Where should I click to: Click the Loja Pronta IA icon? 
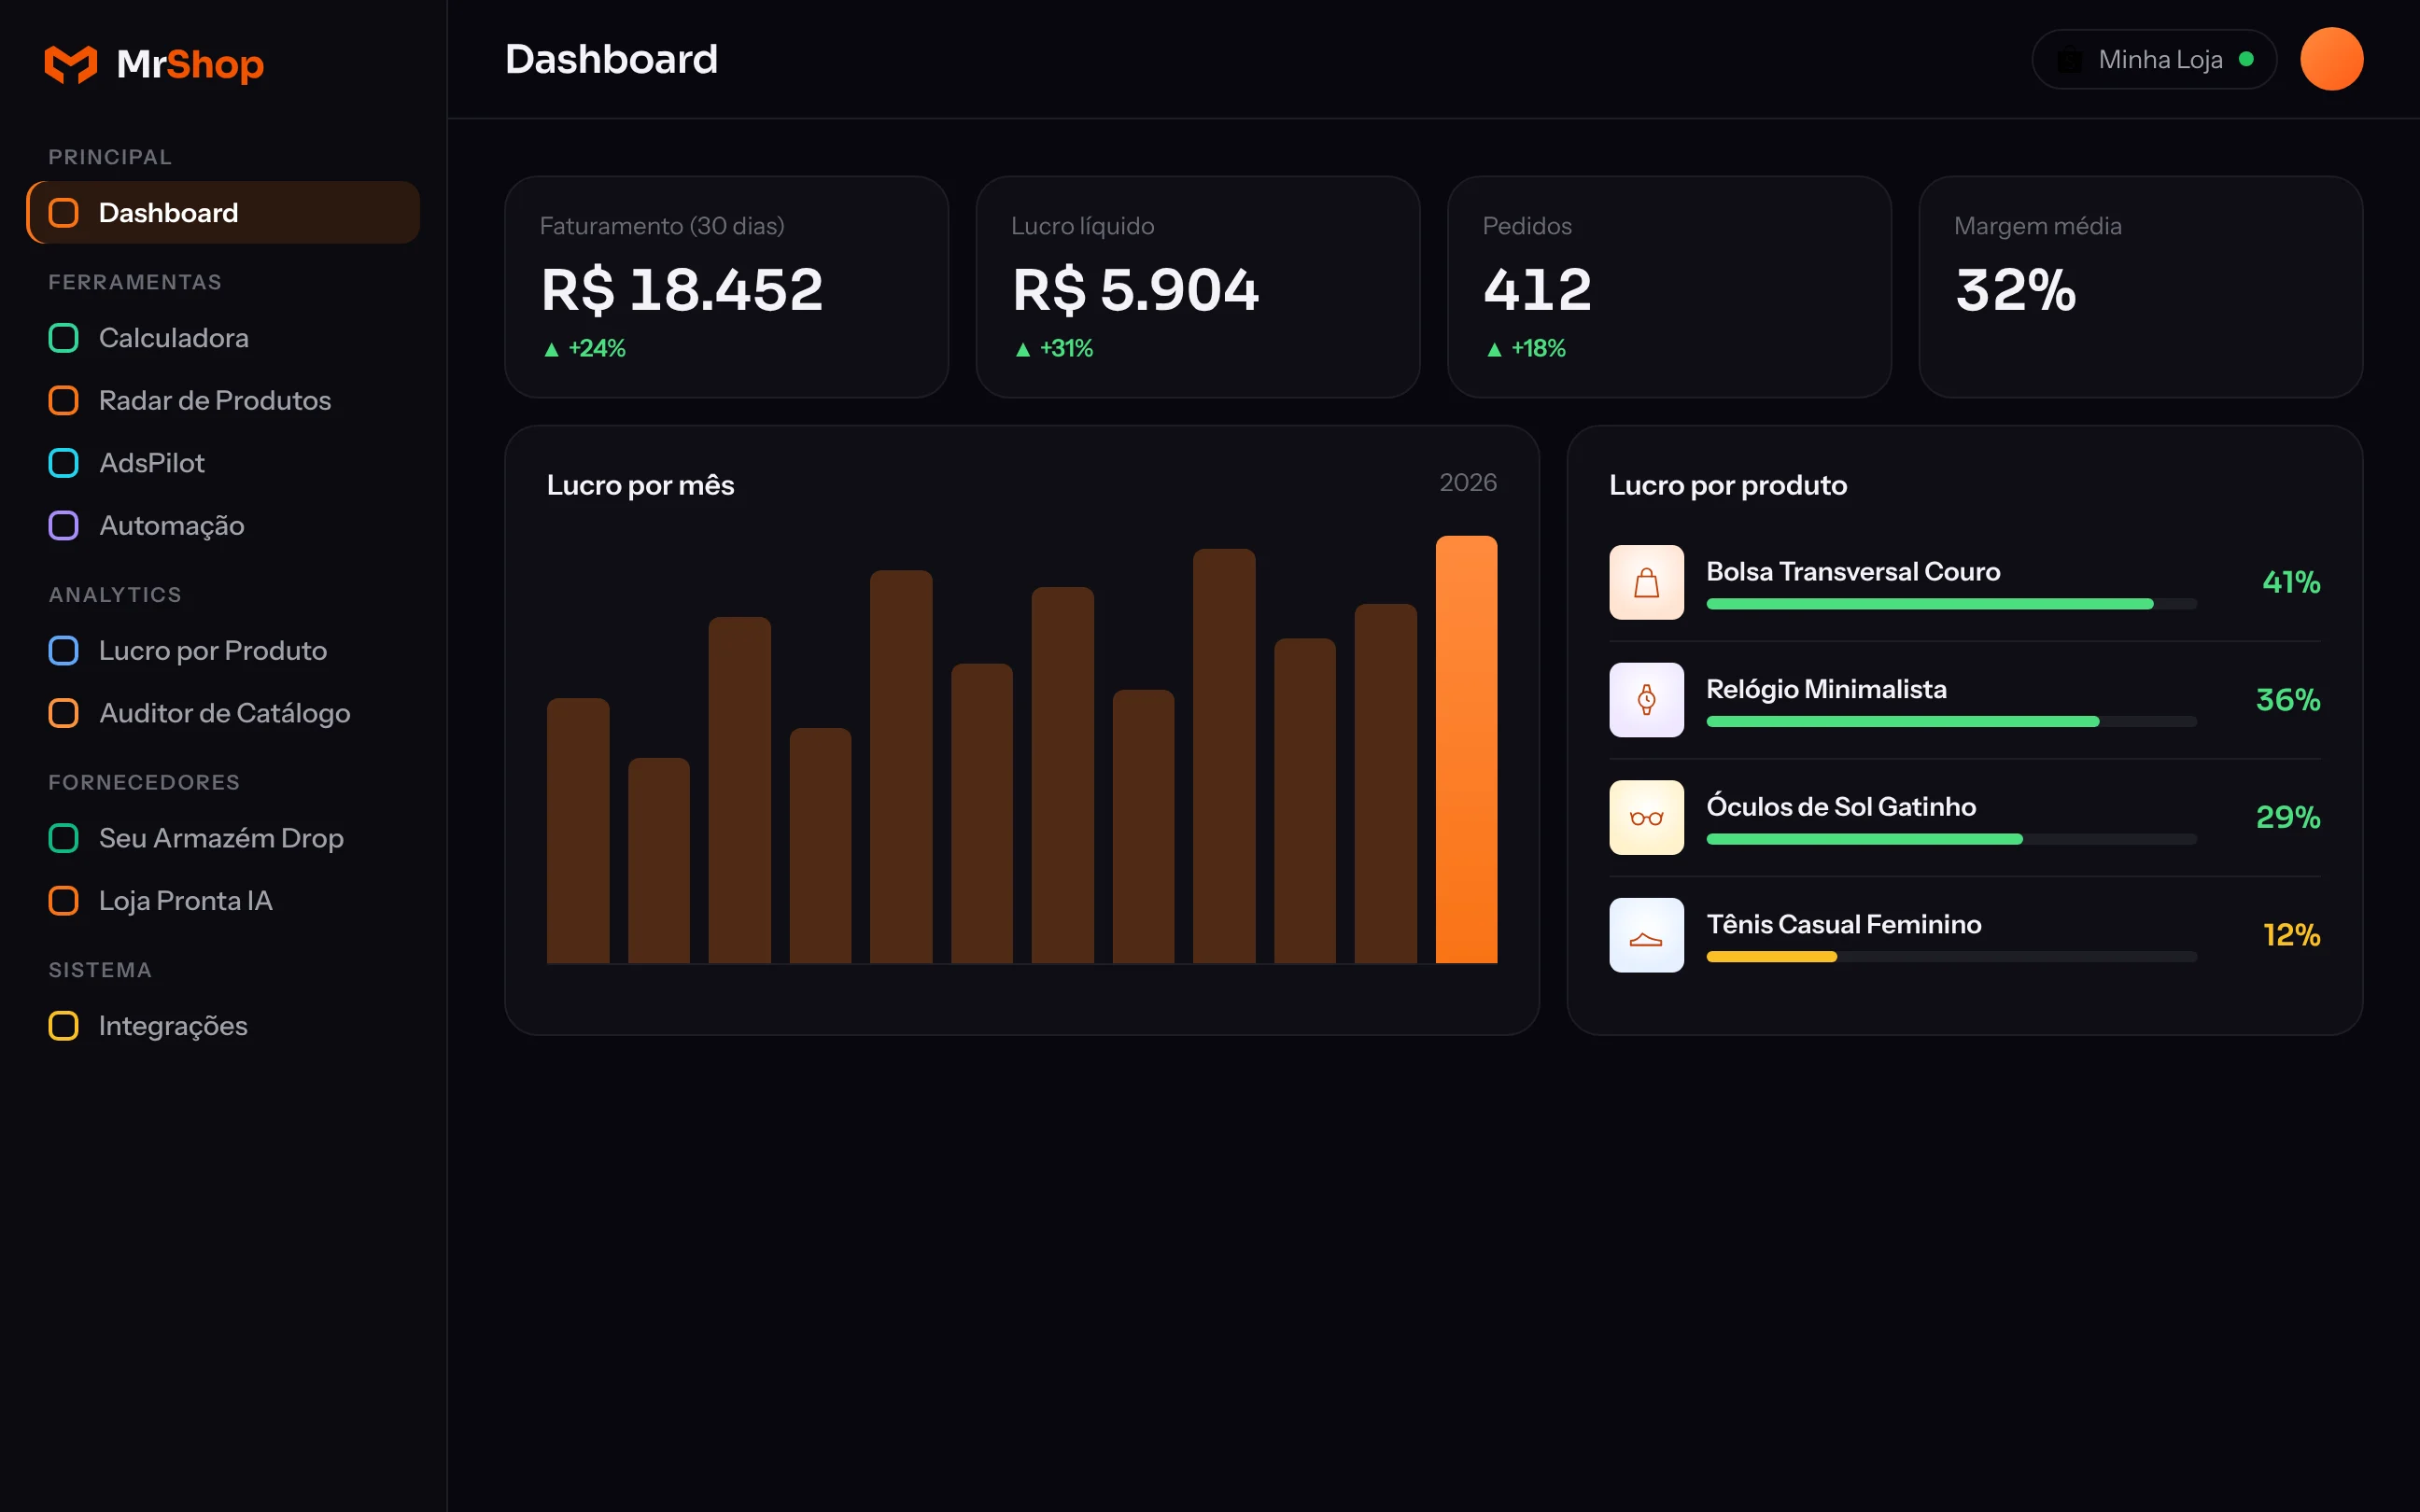(64, 900)
